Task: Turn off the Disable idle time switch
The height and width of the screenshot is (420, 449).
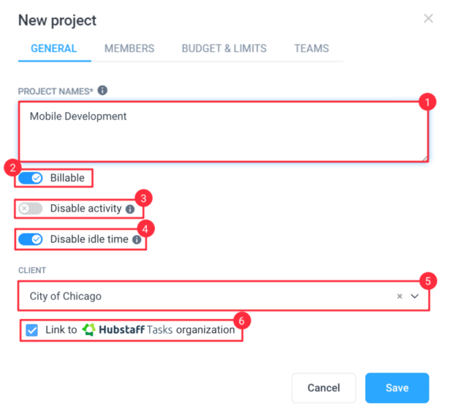Action: [x=31, y=239]
